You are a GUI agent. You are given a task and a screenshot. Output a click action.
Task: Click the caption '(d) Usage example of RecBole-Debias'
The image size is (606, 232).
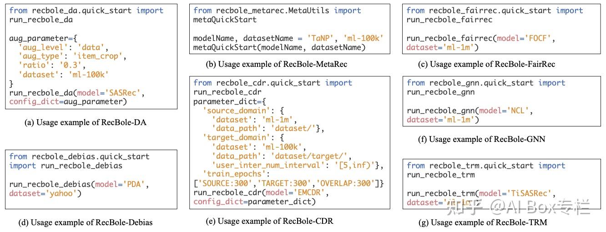[x=85, y=222]
